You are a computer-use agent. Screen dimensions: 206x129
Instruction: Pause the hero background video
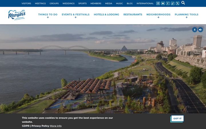tap(195, 30)
